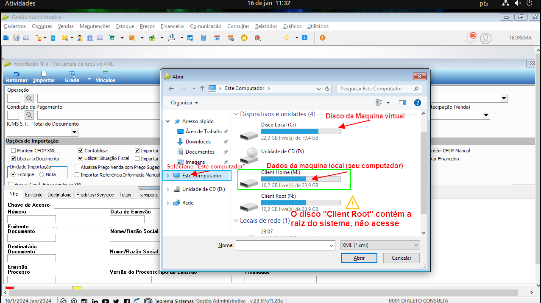Click the Instagram icon in status bar
The image size is (541, 303).
point(84,301)
